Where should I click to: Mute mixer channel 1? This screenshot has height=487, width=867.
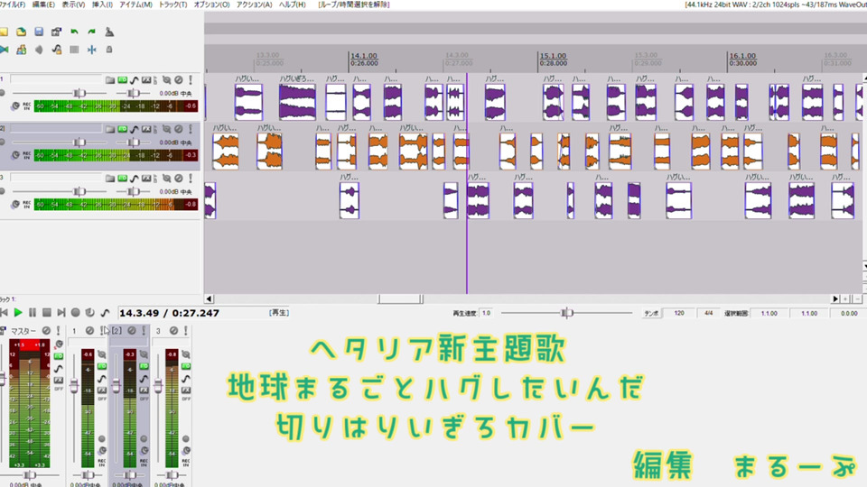[89, 331]
